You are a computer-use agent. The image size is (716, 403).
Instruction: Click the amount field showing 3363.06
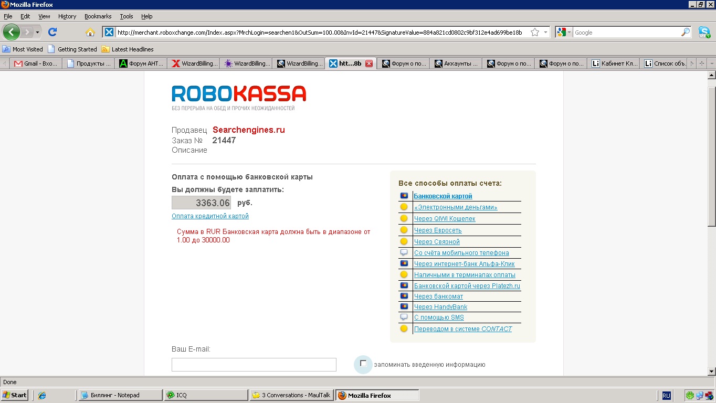[201, 203]
